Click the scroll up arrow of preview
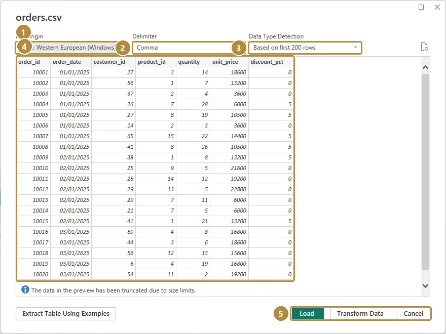The height and width of the screenshot is (334, 446). [x=426, y=68]
